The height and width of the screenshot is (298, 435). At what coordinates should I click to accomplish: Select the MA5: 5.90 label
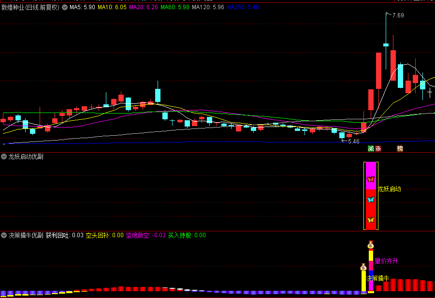[x=82, y=7]
